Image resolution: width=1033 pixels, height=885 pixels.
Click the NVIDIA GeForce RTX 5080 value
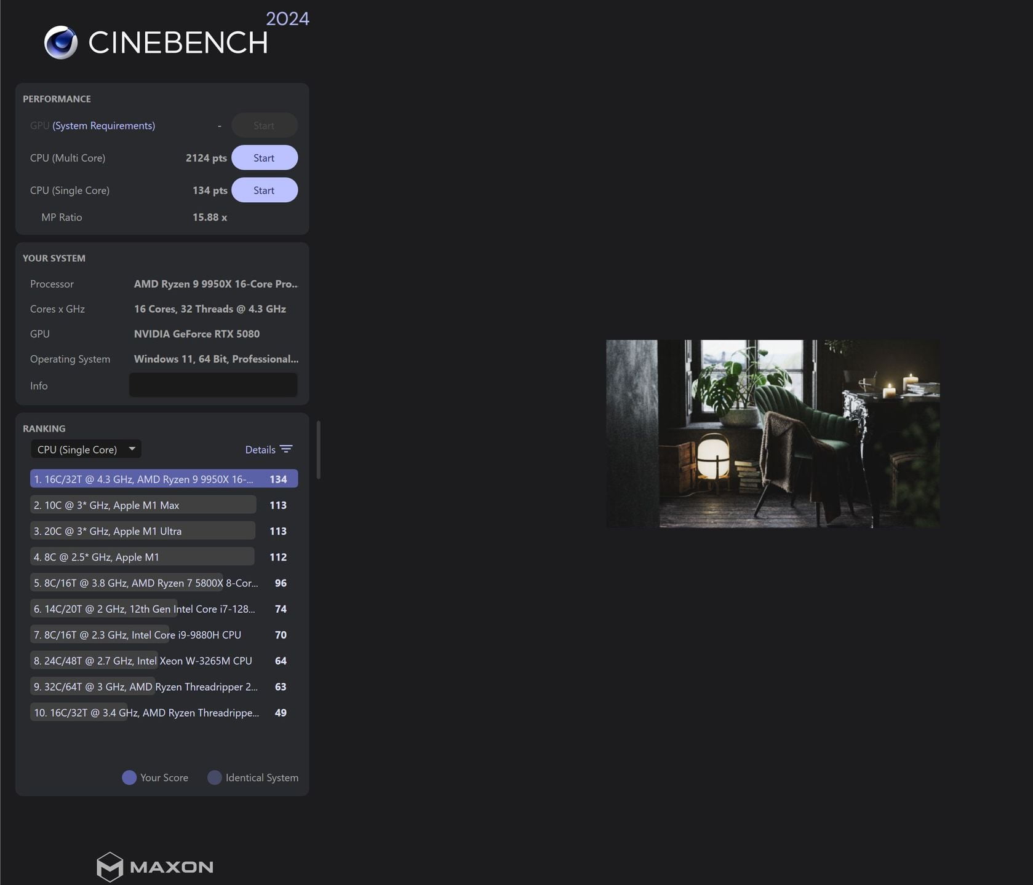[x=197, y=334]
